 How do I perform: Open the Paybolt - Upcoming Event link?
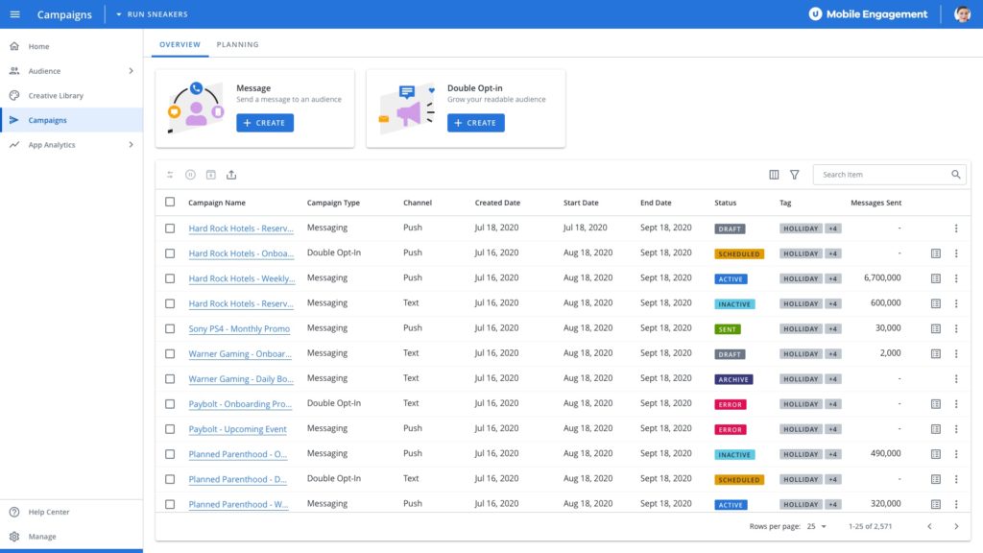238,429
